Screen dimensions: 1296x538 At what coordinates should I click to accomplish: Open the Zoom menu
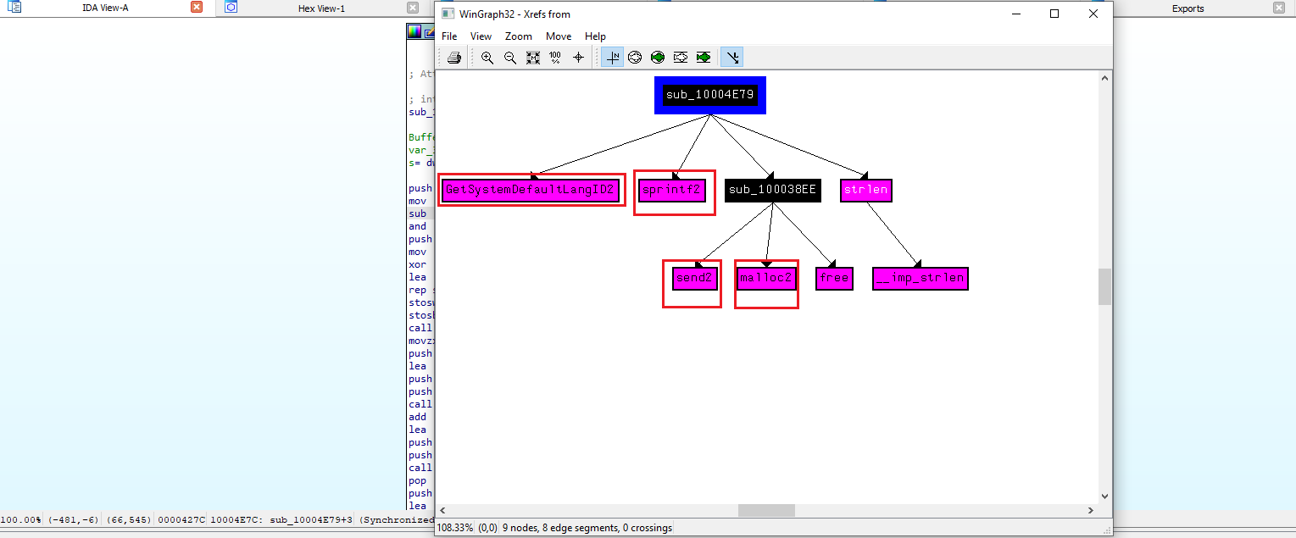519,36
